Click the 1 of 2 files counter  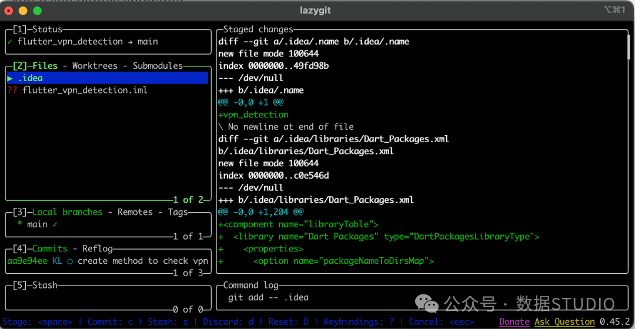(188, 200)
